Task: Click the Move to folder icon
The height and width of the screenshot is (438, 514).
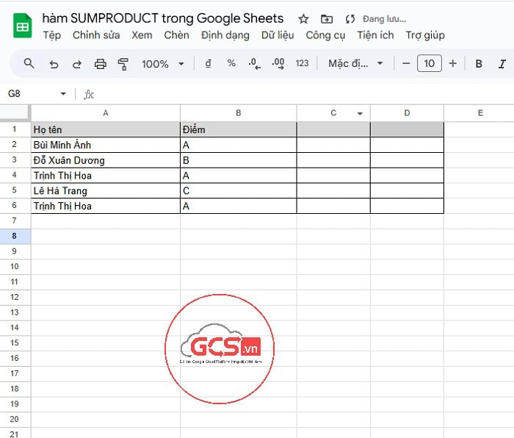Action: 327,19
